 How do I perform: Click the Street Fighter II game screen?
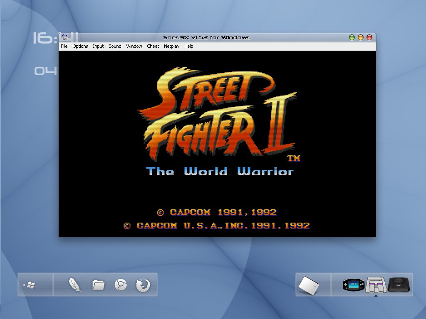tap(217, 143)
